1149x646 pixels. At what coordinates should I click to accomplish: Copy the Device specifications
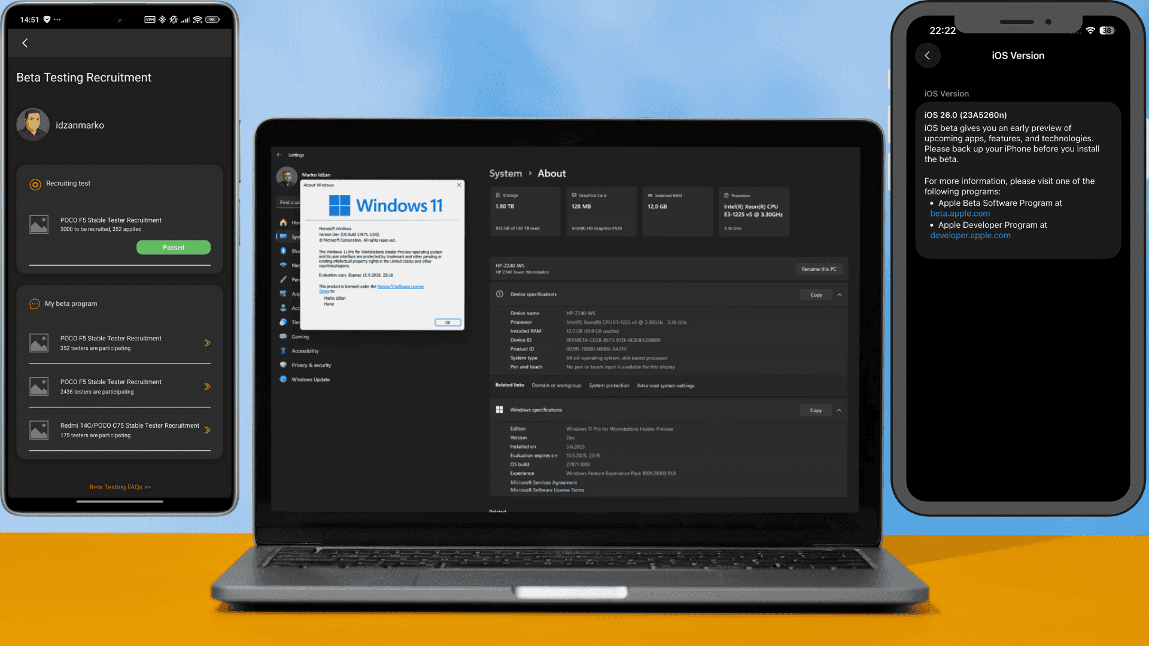816,295
